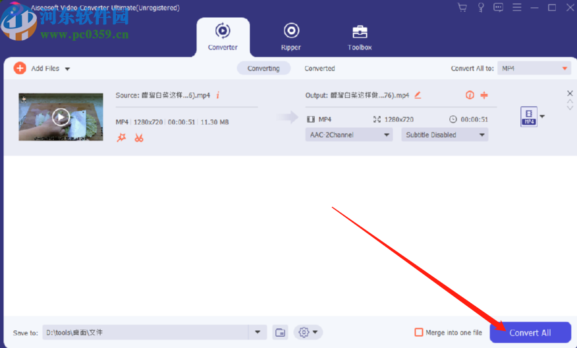Move the file item down
577x348 pixels.
(570, 108)
